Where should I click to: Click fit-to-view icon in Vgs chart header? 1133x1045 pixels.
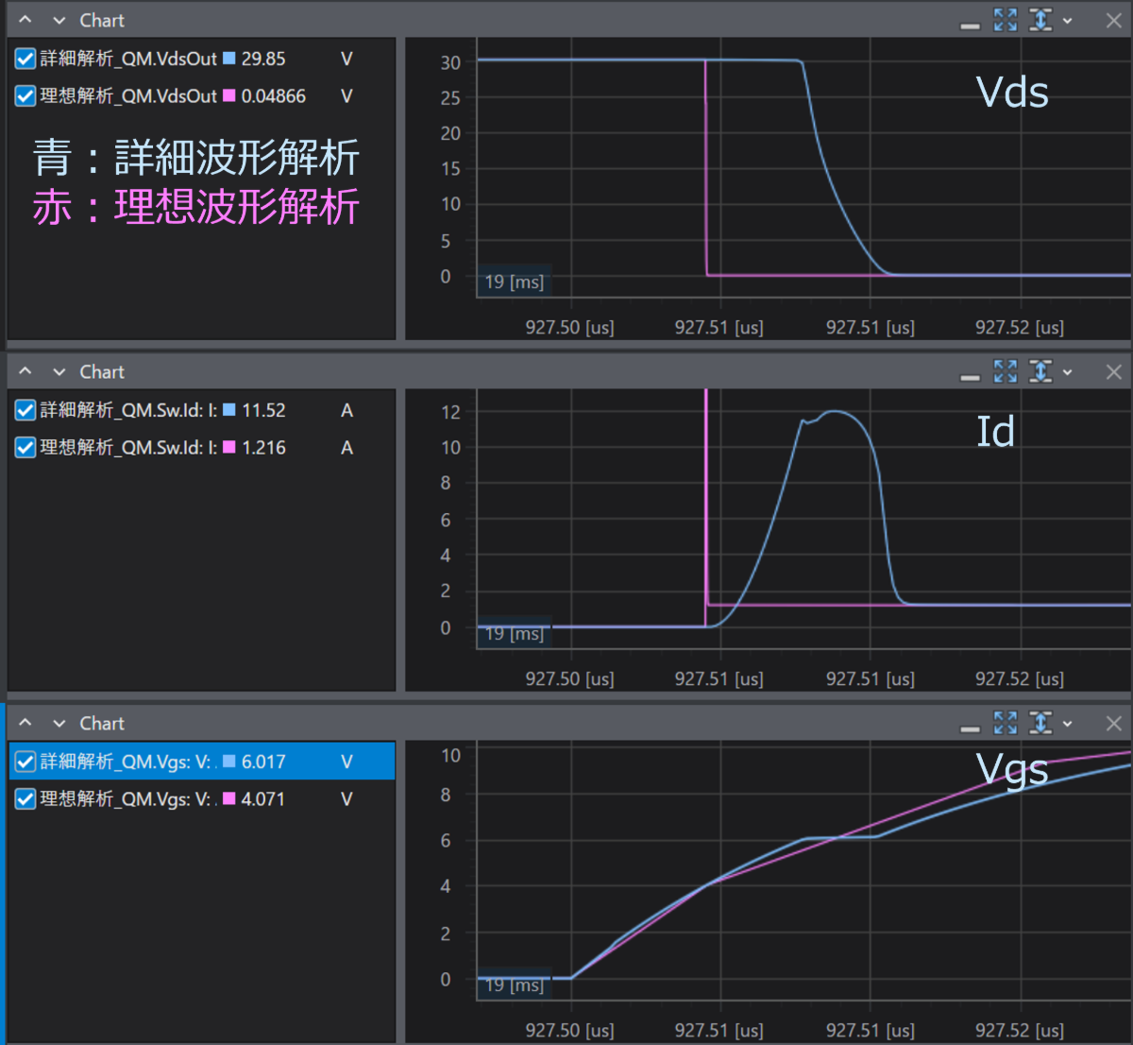coord(1006,723)
